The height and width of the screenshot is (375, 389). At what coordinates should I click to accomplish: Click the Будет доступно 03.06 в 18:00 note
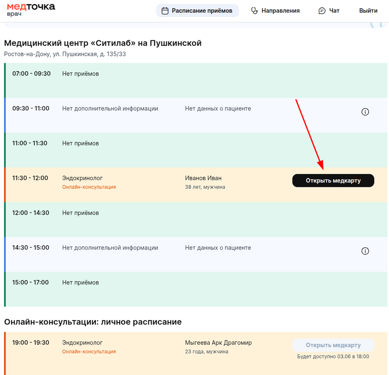point(333,357)
